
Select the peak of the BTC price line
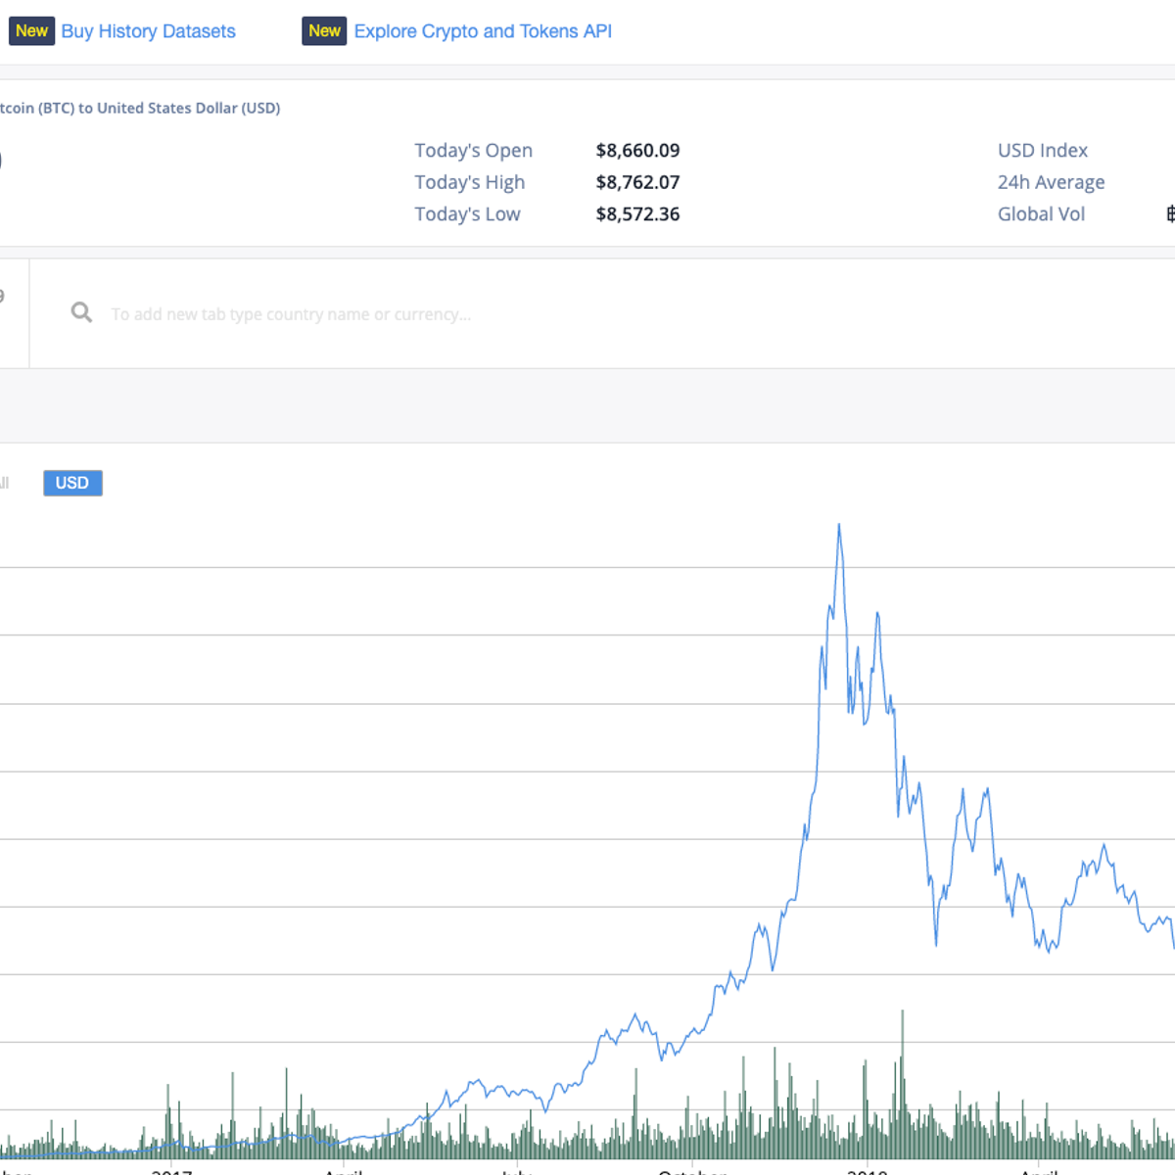(x=838, y=526)
